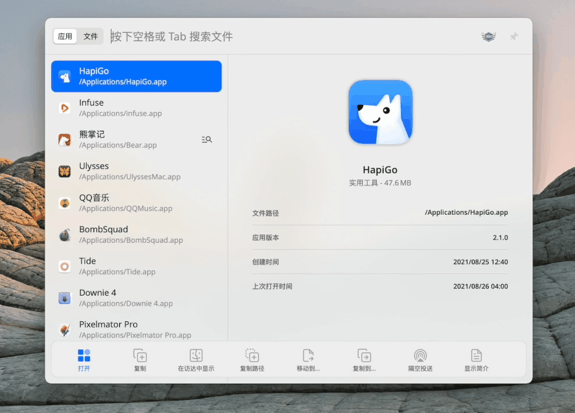Image resolution: width=575 pixels, height=413 pixels.
Task: Click the large HapiGo preview icon
Action: pos(380,112)
